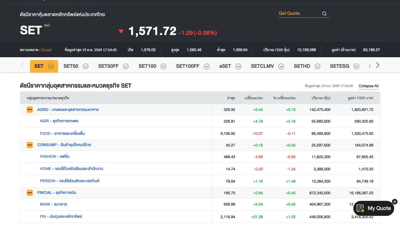Open the dropdown chevron next to SET100FF
Screen dimensions: 400x225
[x=206, y=66]
